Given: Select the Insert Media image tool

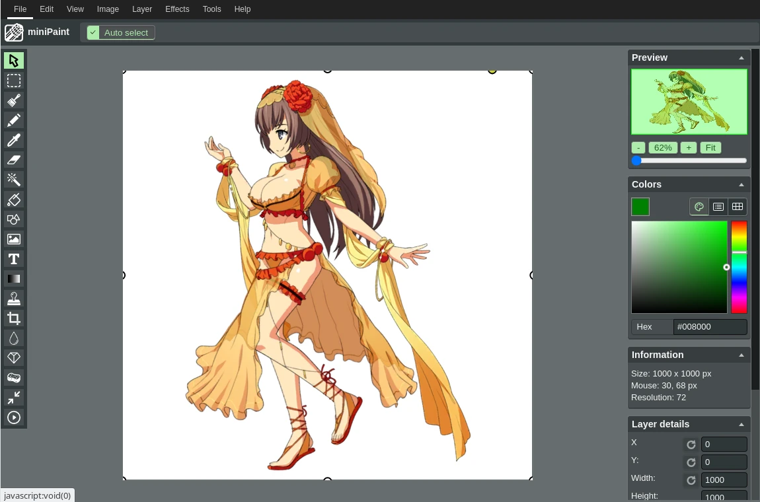Looking at the screenshot, I should coord(14,239).
